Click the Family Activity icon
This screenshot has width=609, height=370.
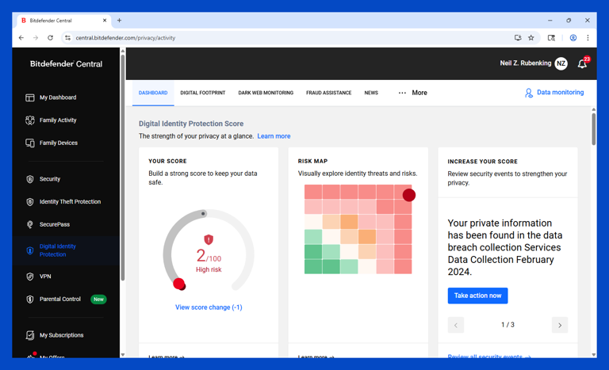point(30,120)
